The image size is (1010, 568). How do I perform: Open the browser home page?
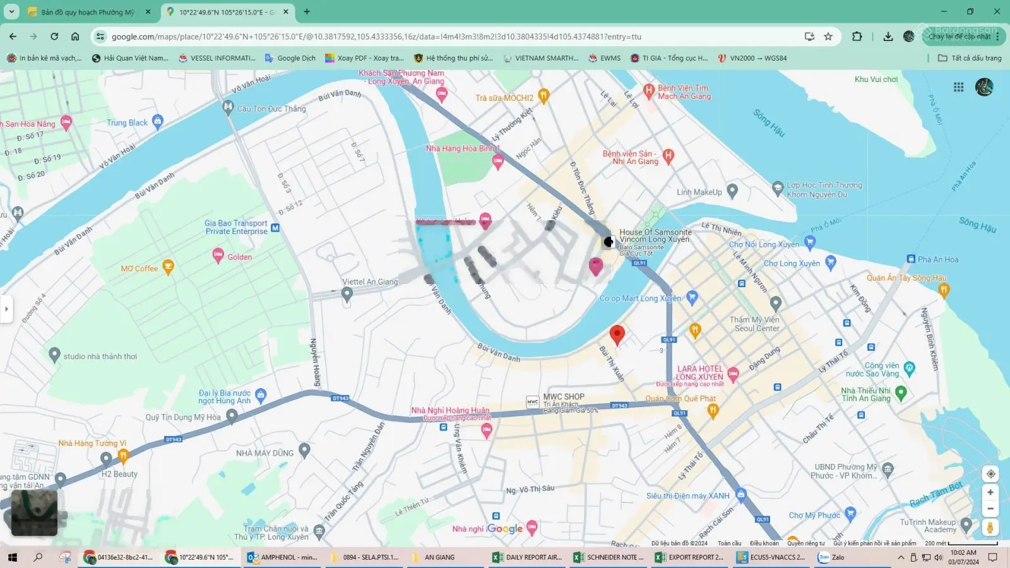tap(75, 37)
